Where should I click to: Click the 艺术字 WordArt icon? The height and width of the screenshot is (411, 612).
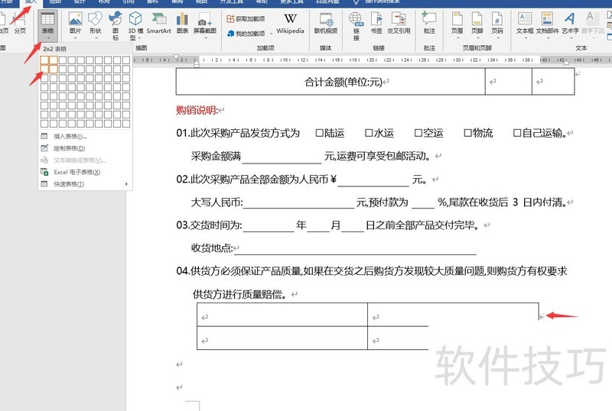click(570, 18)
